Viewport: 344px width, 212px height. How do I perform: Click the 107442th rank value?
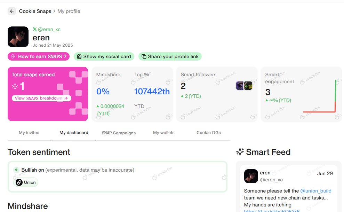click(x=152, y=91)
